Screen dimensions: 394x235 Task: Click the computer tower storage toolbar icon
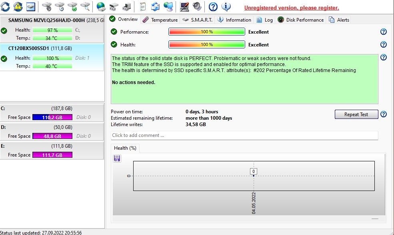point(126,7)
